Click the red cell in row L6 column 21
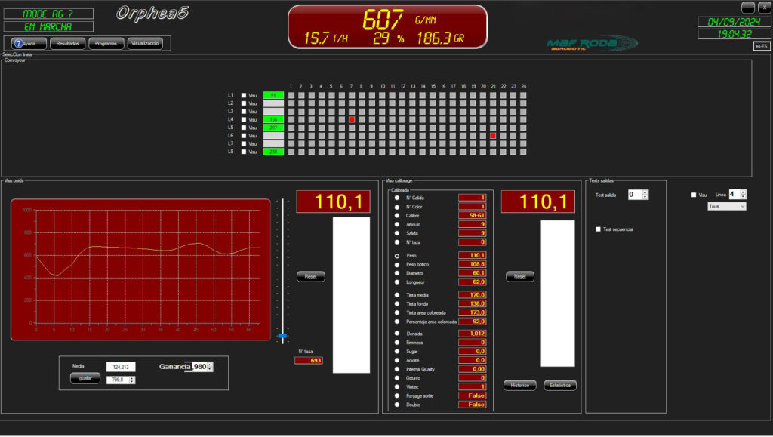The width and height of the screenshot is (773, 437). coord(493,136)
